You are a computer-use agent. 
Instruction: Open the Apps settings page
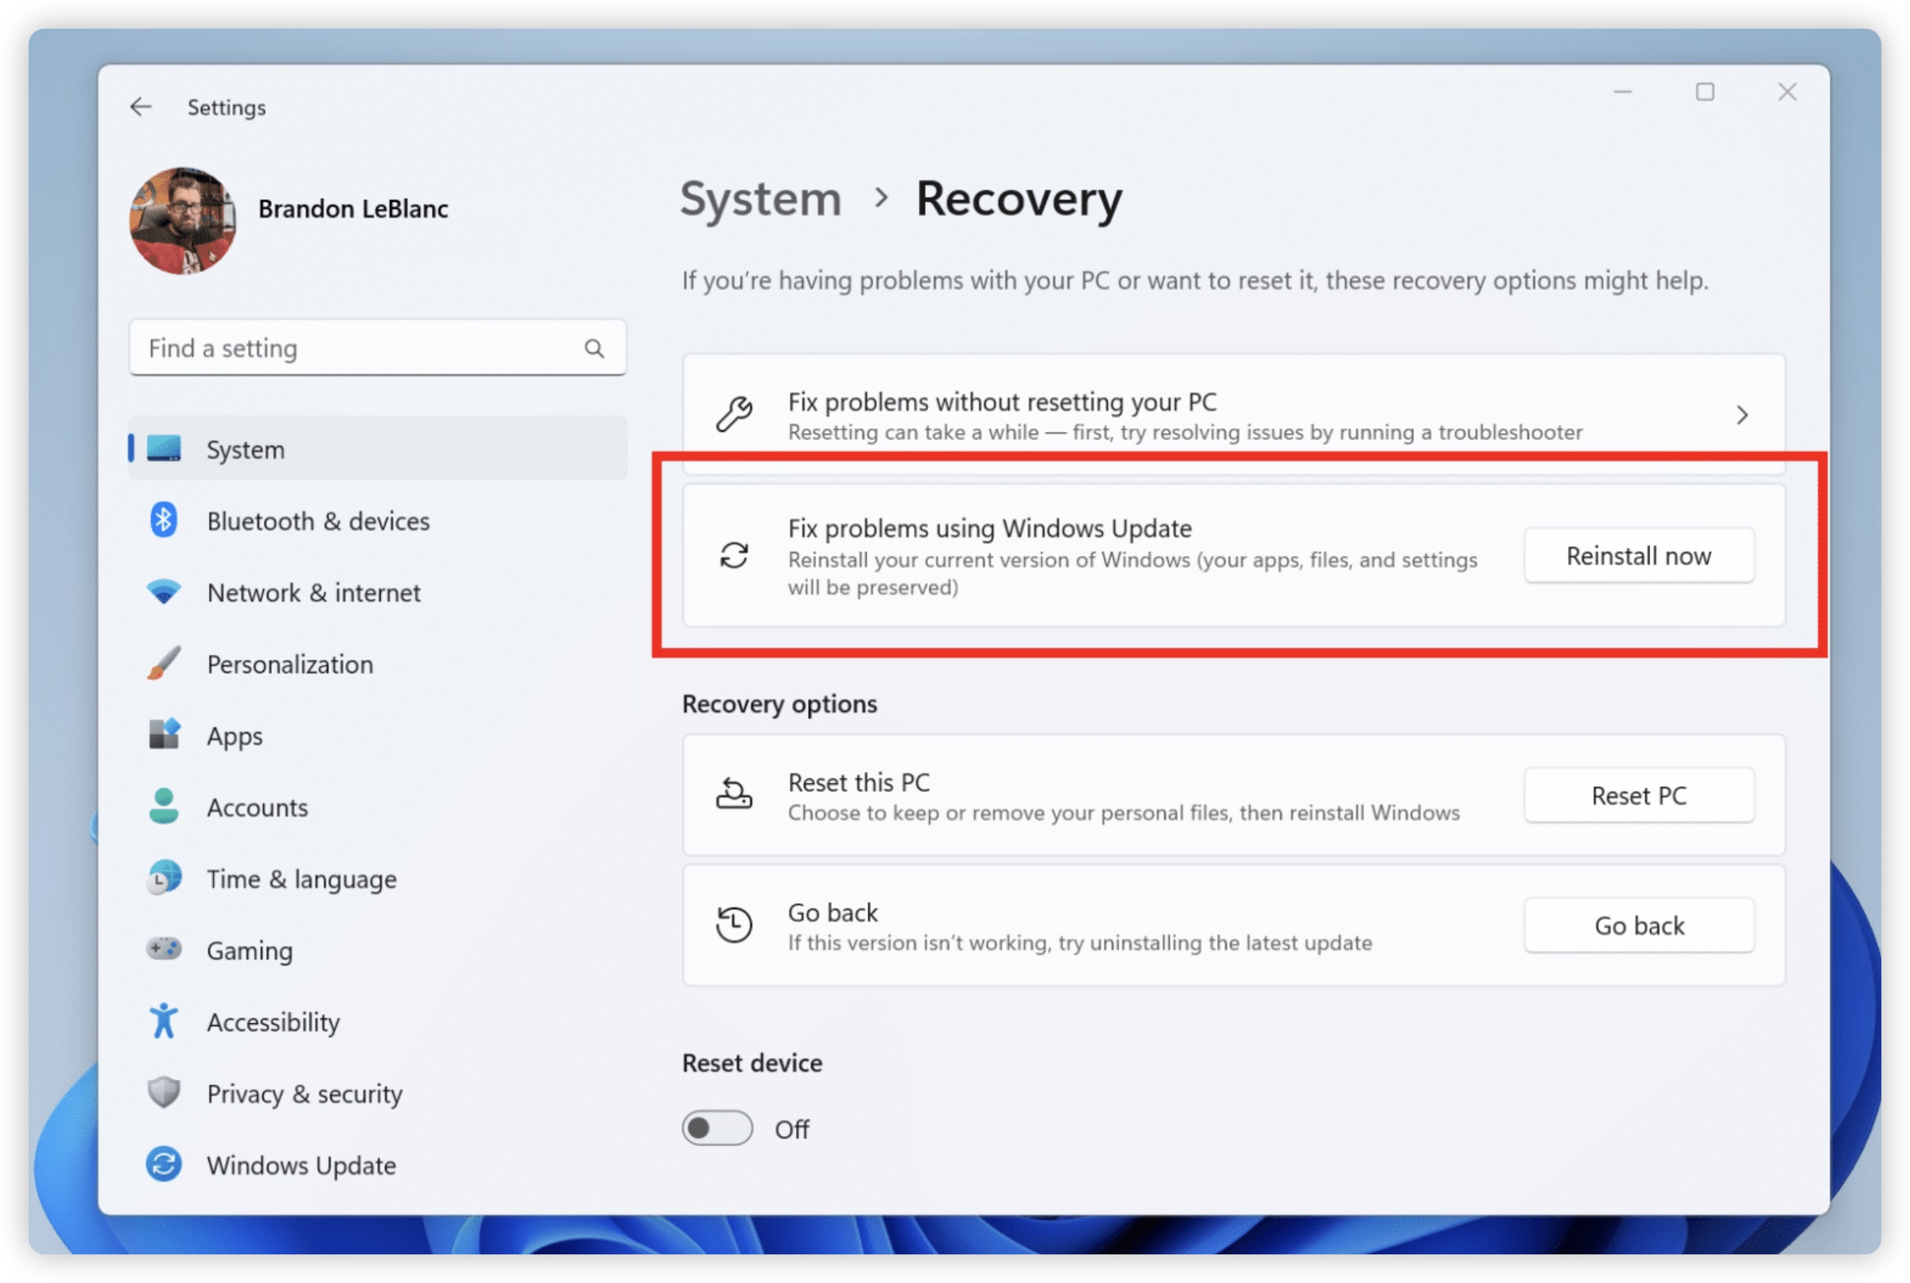pos(235,736)
